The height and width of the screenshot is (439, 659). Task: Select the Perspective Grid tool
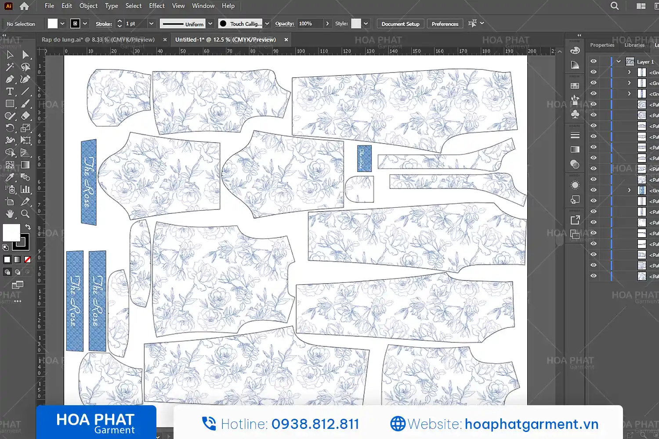click(25, 153)
